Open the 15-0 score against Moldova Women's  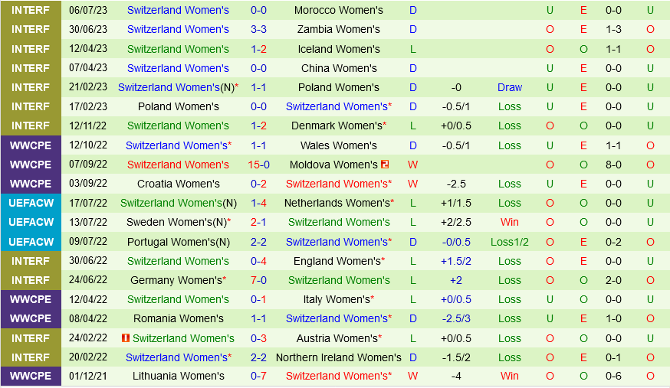(258, 165)
